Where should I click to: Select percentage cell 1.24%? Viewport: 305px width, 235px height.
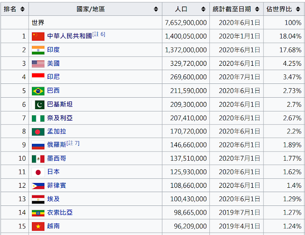[292, 226]
